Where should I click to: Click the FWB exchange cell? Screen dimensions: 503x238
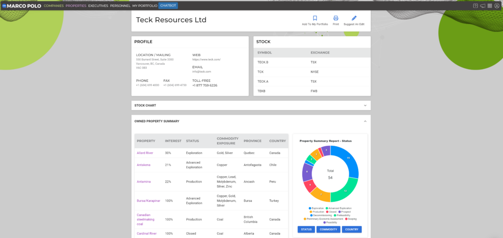(x=314, y=91)
